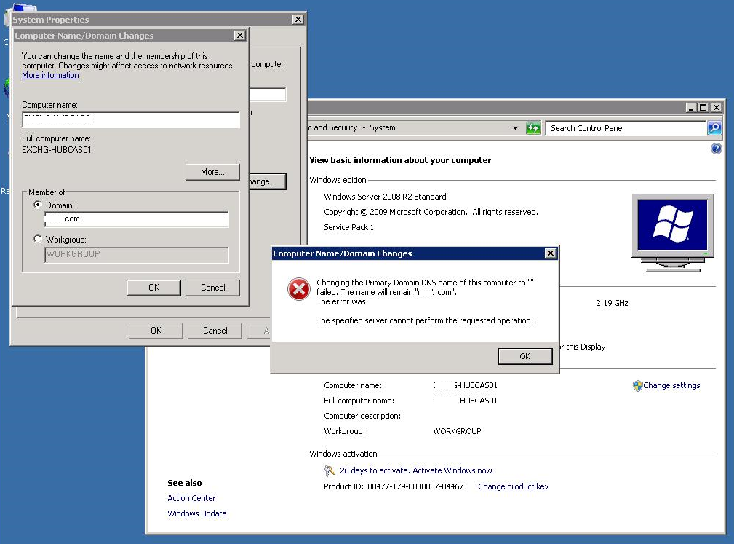Screen dimensions: 734x544
Task: Click the Windows logo monitor image
Action: click(x=673, y=232)
